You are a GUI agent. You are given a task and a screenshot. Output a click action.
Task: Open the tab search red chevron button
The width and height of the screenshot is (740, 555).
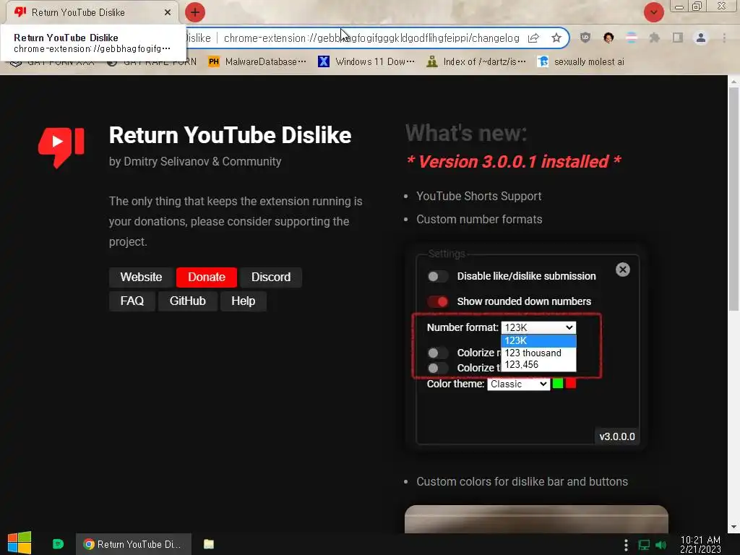click(x=653, y=12)
